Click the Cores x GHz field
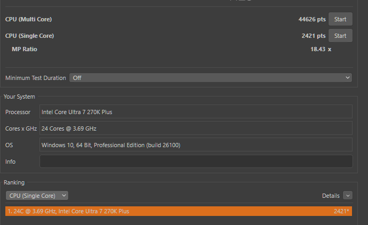The image size is (368, 225). (x=196, y=128)
